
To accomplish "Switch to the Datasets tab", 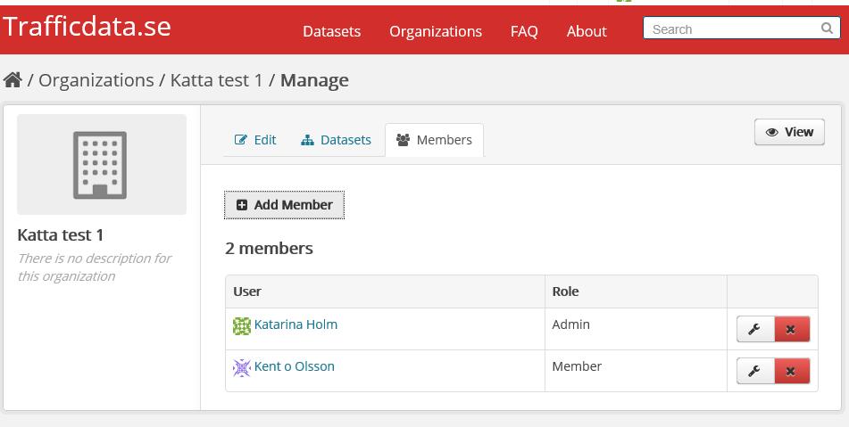I will tap(336, 140).
